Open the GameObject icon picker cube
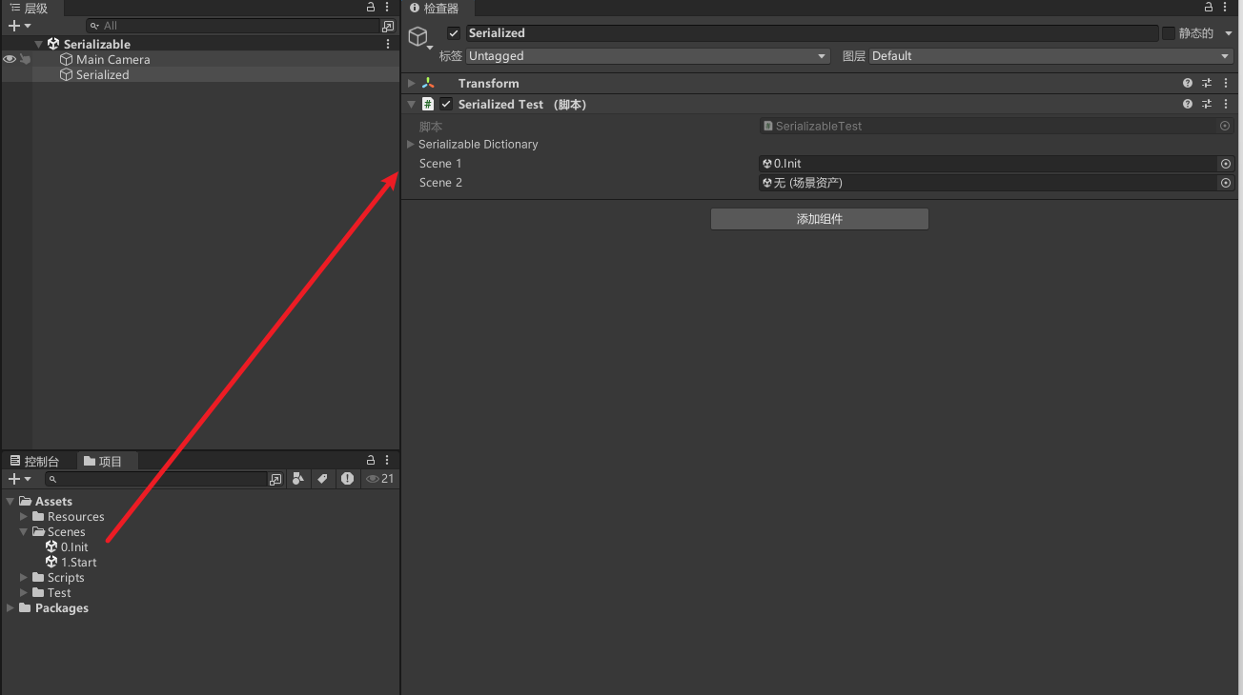Viewport: 1243px width, 695px height. click(418, 36)
